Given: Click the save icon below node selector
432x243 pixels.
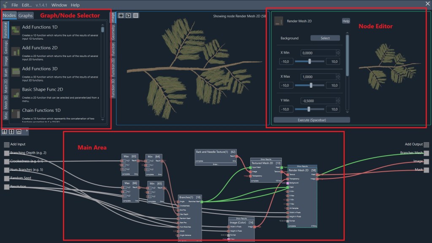Looking at the screenshot, I should (x=19, y=132).
